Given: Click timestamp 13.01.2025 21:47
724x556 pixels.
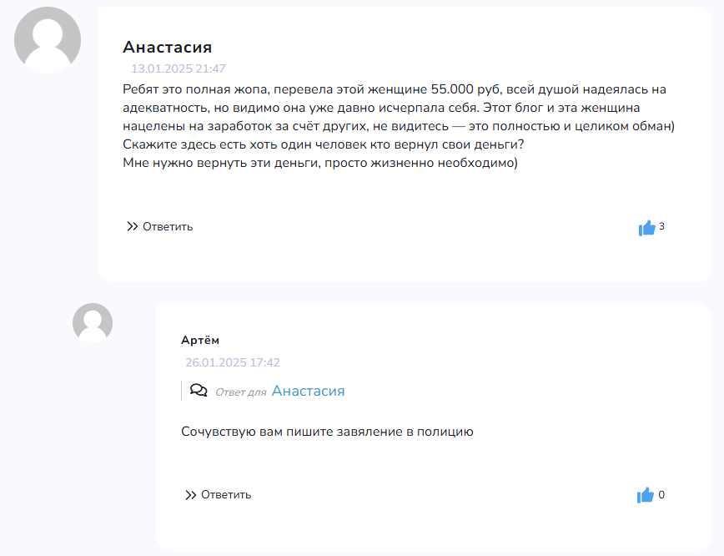Looking at the screenshot, I should coord(178,68).
